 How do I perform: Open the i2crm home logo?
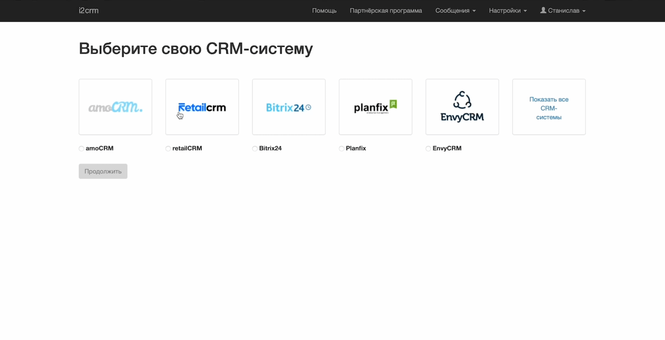pos(88,11)
